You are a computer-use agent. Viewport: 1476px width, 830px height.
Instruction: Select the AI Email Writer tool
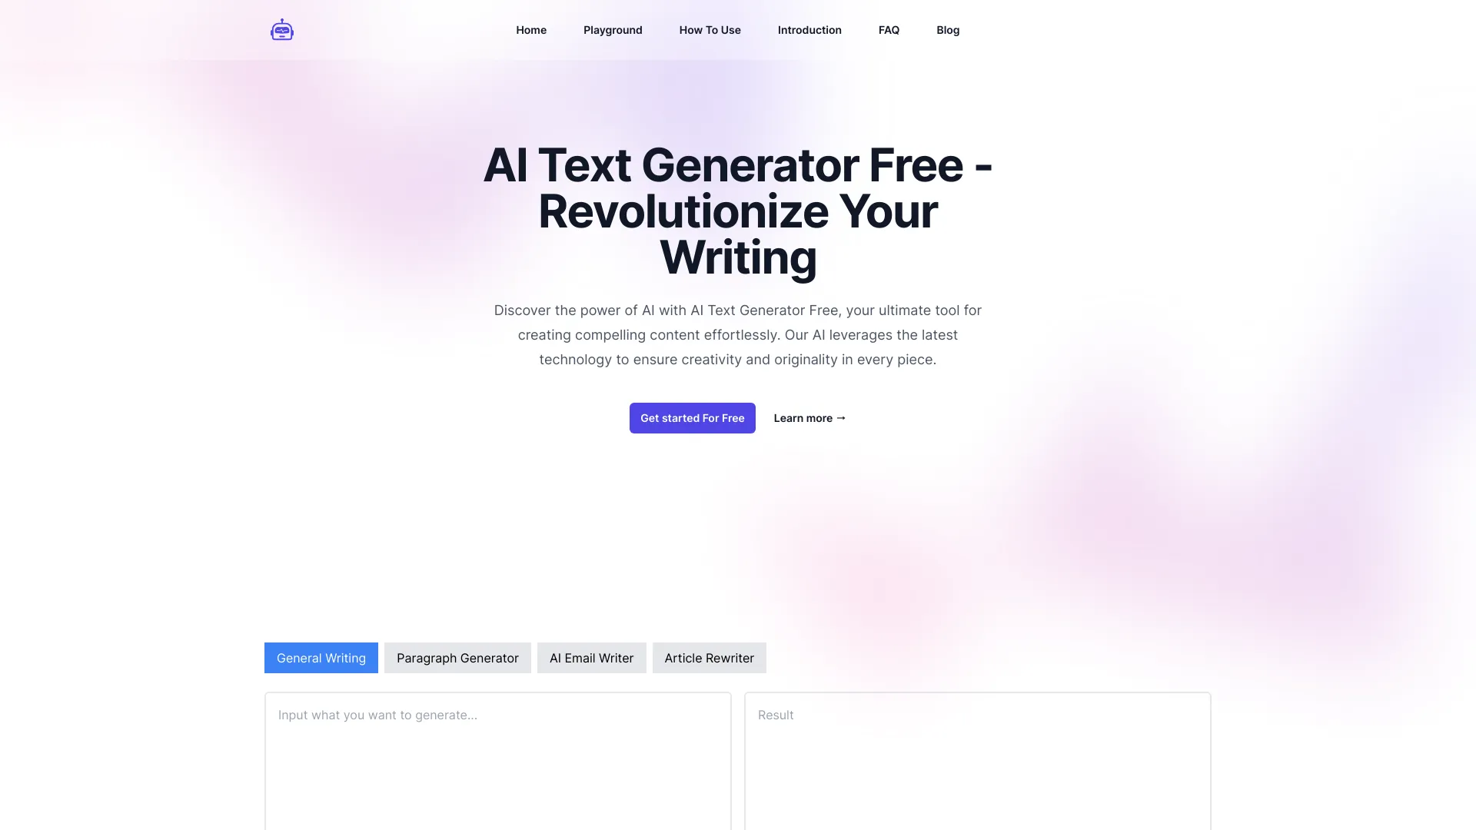pyautogui.click(x=591, y=657)
